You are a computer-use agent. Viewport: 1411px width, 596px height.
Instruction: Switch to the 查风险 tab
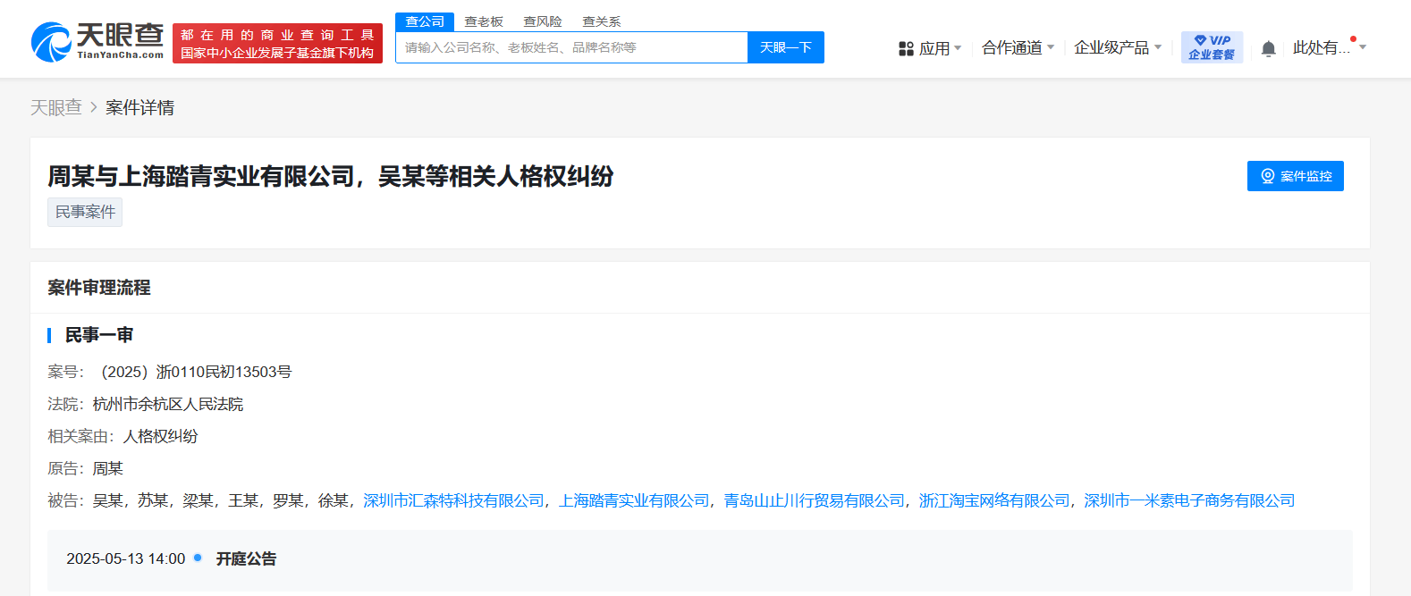pos(543,21)
